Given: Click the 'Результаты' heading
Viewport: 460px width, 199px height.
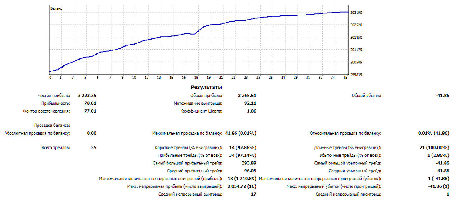Looking at the screenshot, I should click(x=206, y=87).
